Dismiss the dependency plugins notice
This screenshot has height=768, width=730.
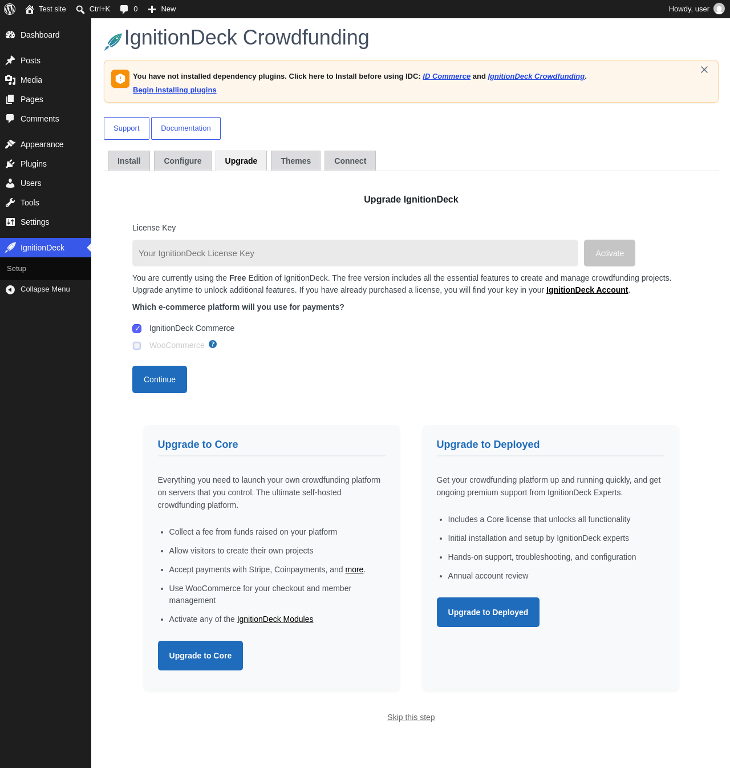pyautogui.click(x=704, y=70)
